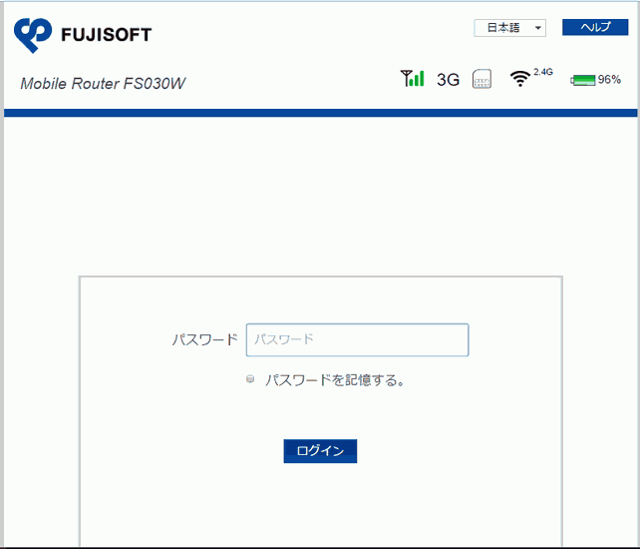This screenshot has height=549, width=640.
Task: Focus the パスワード input field
Action: [x=357, y=339]
